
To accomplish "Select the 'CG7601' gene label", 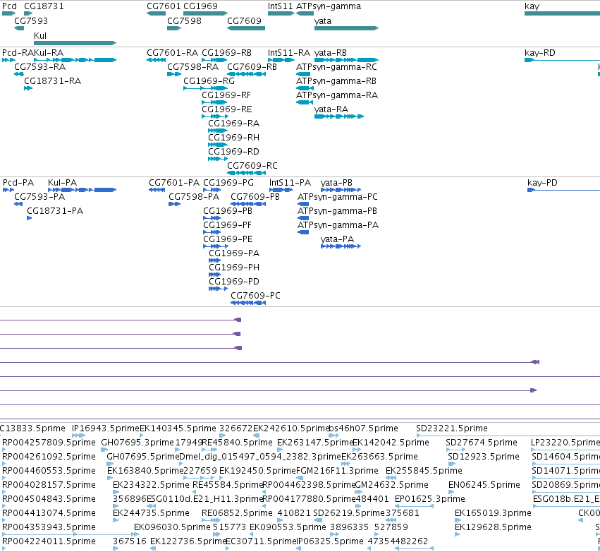I will tap(164, 6).
